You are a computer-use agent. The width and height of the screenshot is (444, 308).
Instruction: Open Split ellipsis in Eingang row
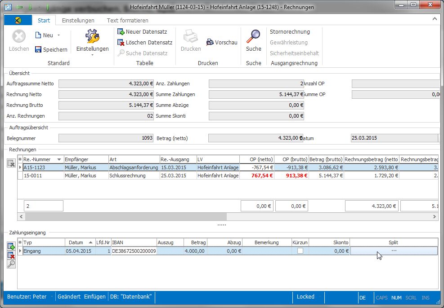pos(394,251)
